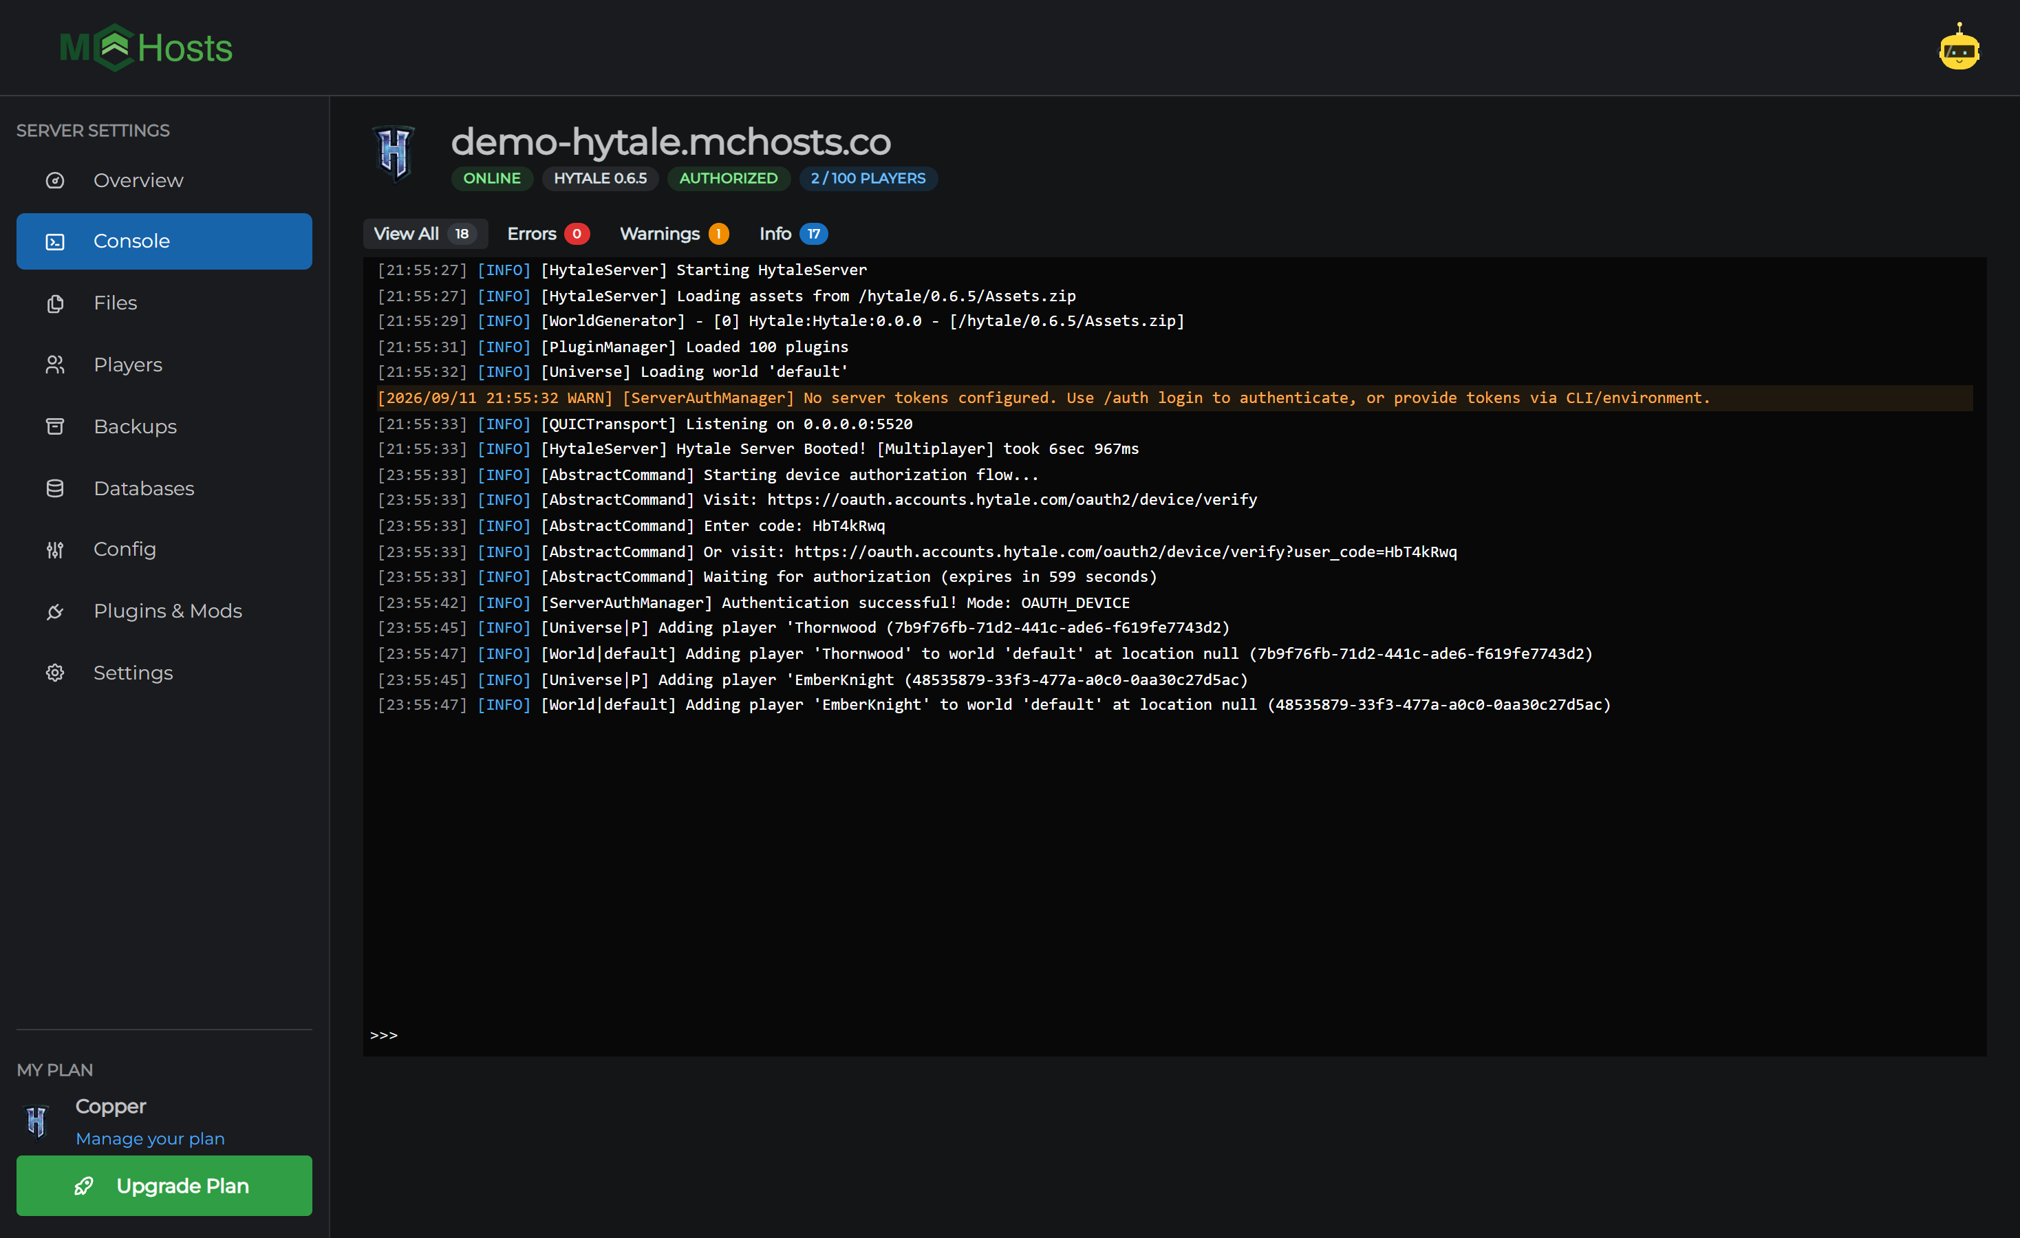This screenshot has height=1238, width=2020.
Task: Click the Files documents icon
Action: pyautogui.click(x=55, y=303)
